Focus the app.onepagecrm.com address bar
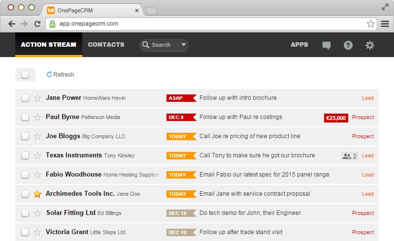394x241 pixels. click(211, 24)
